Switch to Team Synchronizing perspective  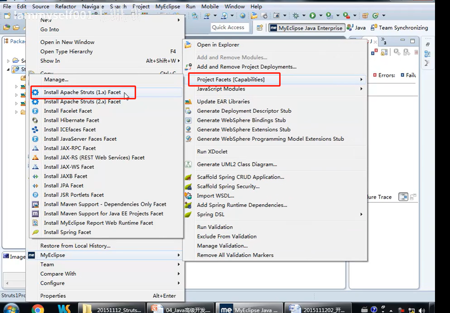coord(399,28)
